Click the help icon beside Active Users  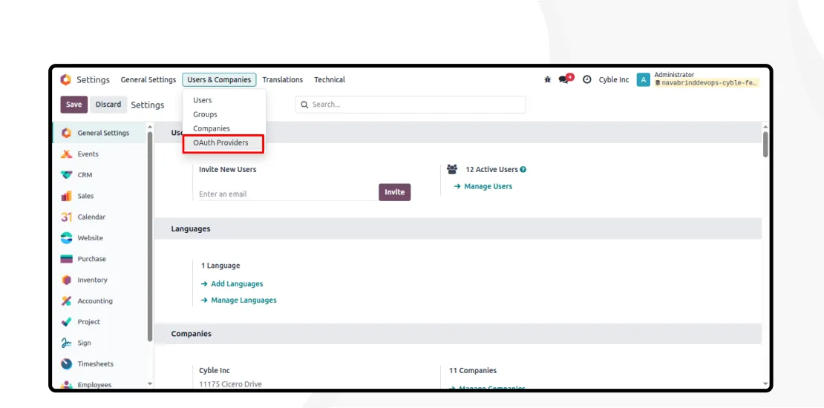click(523, 170)
